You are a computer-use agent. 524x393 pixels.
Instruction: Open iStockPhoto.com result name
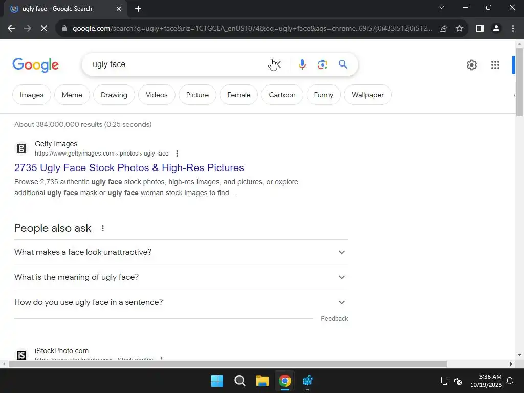[x=61, y=351]
